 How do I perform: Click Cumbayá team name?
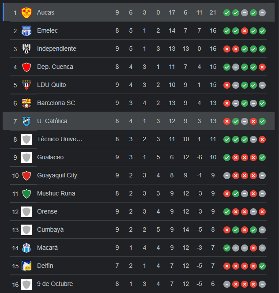pyautogui.click(x=50, y=229)
